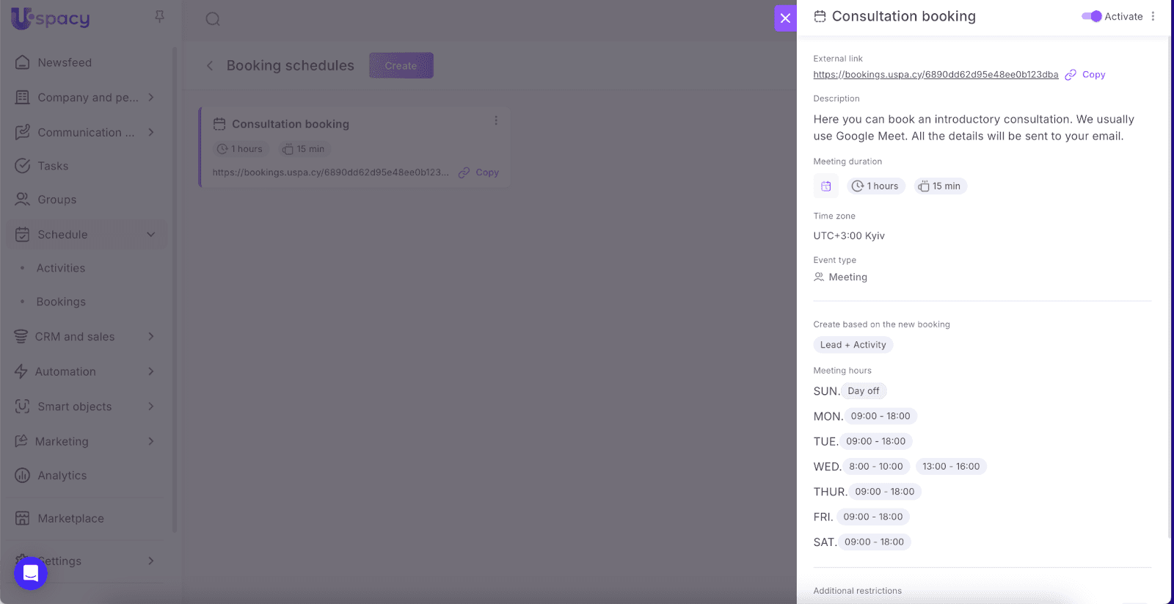Toggle the Activate switch
The height and width of the screenshot is (604, 1174).
click(x=1091, y=16)
